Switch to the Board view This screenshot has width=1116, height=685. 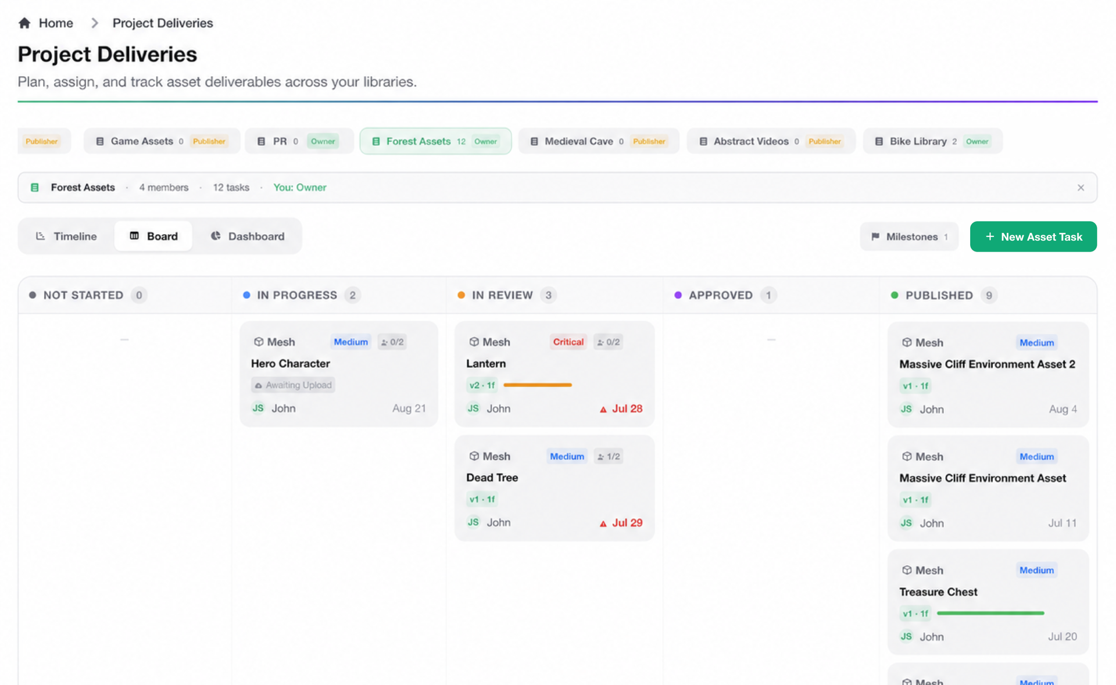[153, 236]
